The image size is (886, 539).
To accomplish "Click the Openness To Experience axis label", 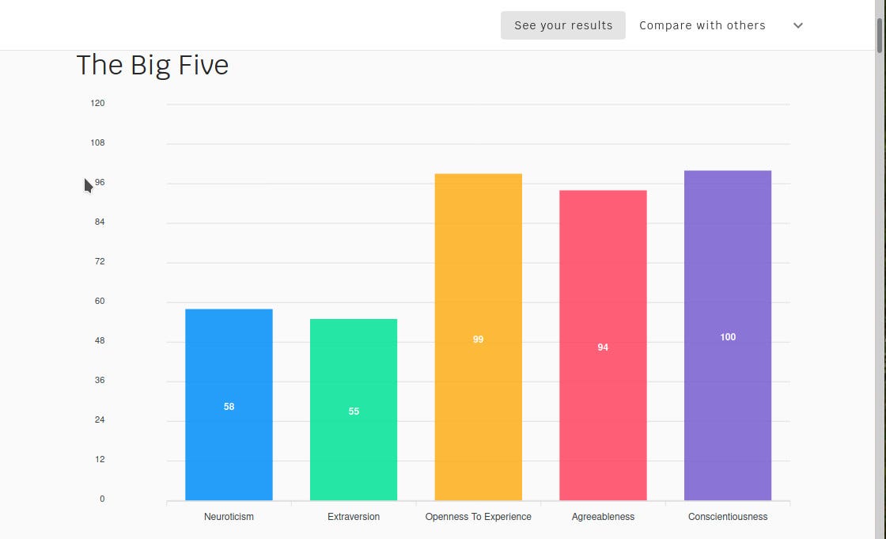I will click(478, 516).
